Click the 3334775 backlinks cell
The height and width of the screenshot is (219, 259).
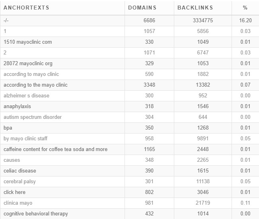203,20
